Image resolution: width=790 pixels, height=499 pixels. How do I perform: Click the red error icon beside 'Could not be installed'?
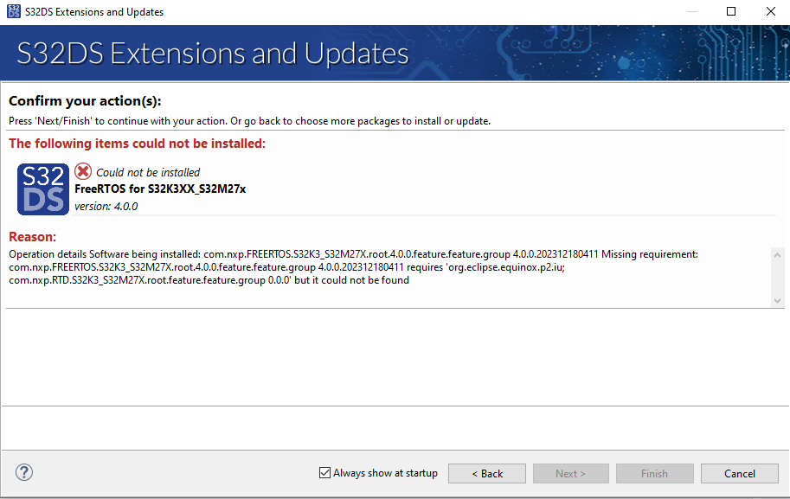(83, 172)
